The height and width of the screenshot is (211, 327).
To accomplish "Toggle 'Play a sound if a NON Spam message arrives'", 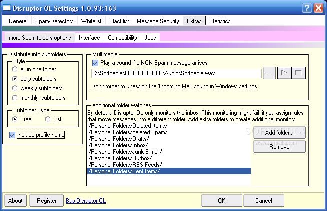I will pyautogui.click(x=150, y=63).
